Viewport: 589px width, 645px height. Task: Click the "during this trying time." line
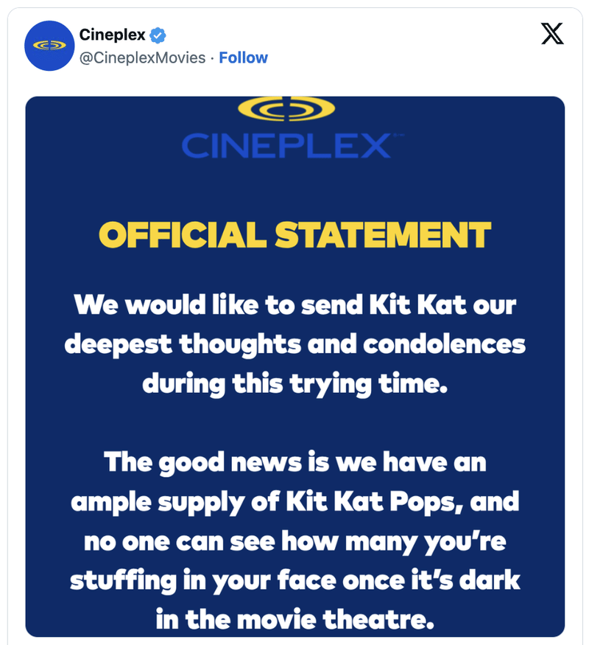pyautogui.click(x=294, y=383)
